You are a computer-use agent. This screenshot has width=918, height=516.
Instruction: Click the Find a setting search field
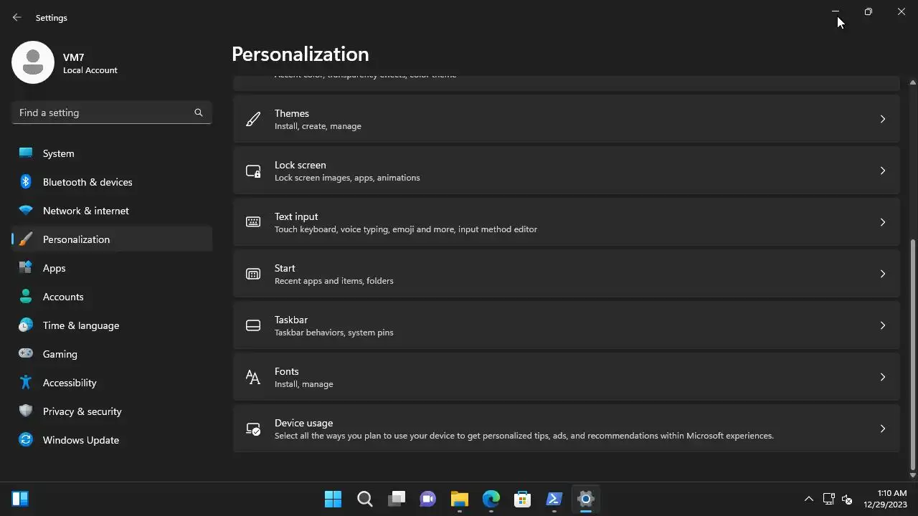coord(112,113)
